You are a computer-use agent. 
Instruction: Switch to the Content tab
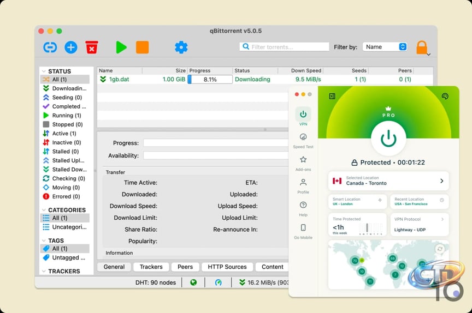coord(273,267)
